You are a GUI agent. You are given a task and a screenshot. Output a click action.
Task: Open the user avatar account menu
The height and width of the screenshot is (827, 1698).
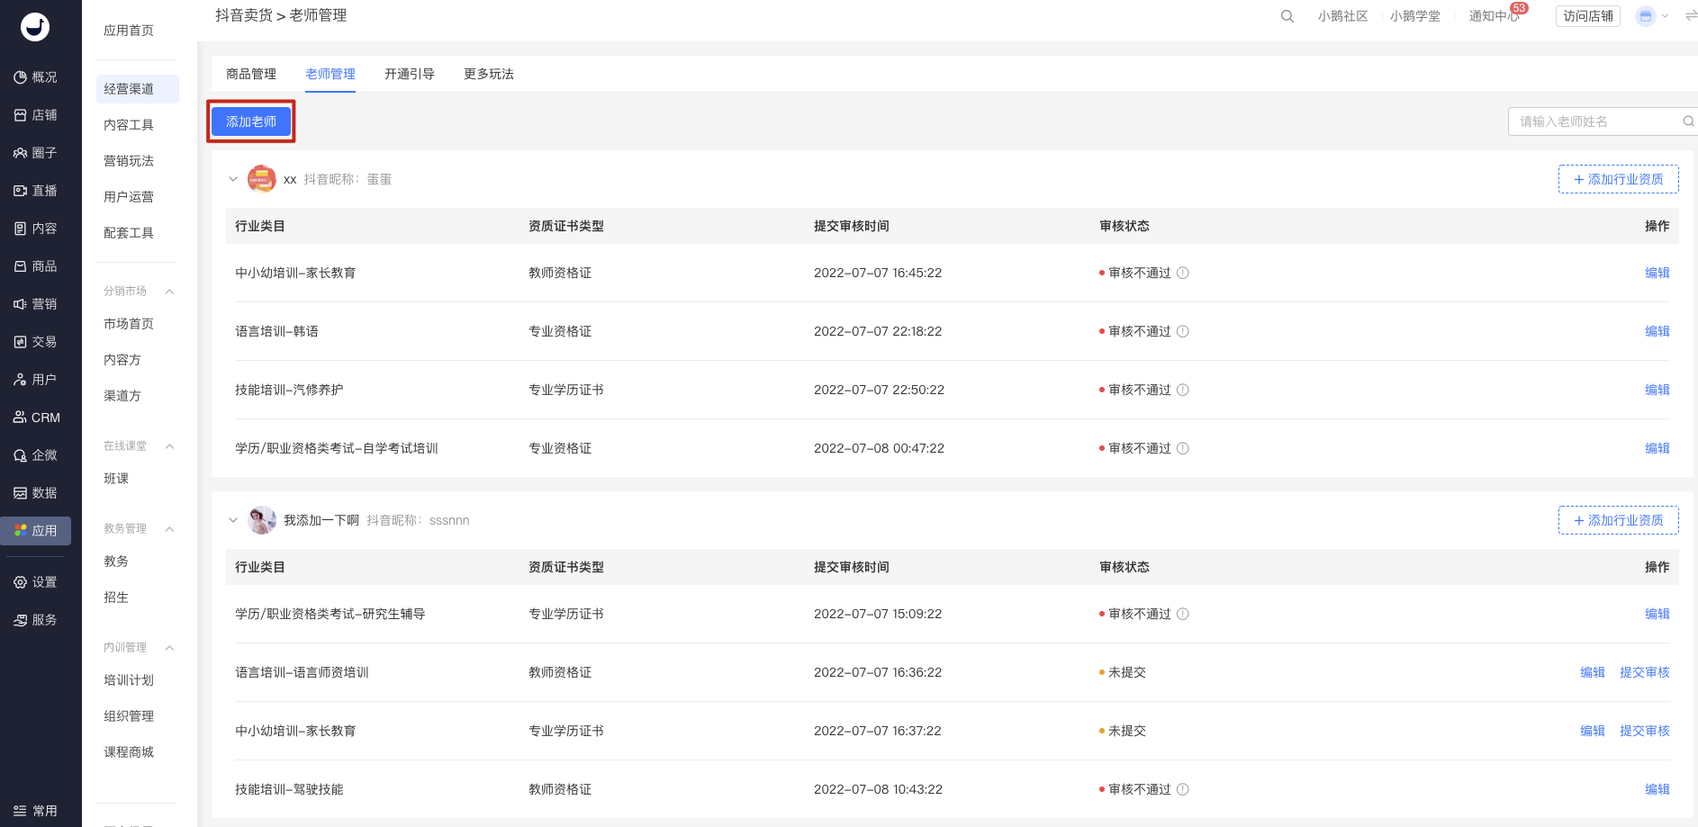[1646, 16]
